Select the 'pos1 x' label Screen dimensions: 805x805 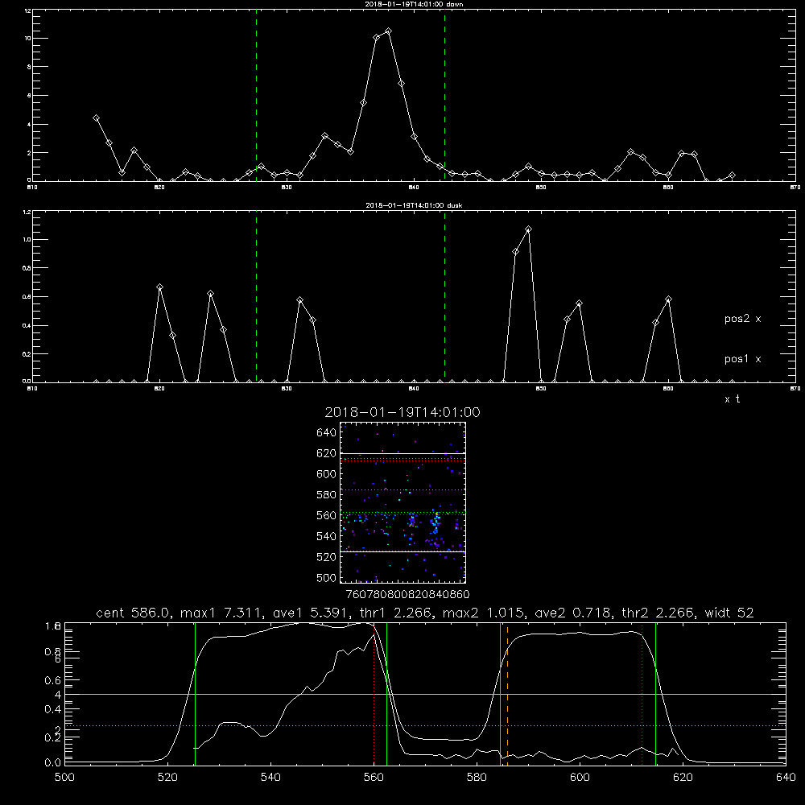click(x=742, y=359)
